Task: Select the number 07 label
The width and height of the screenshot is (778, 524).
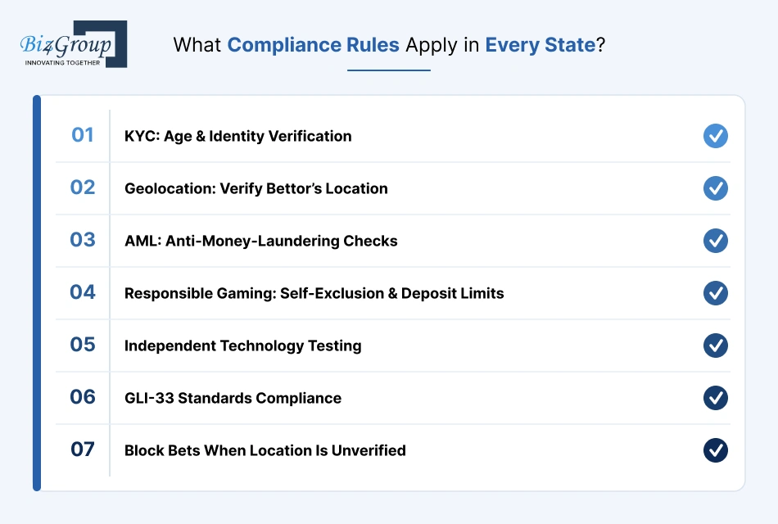Action: pyautogui.click(x=83, y=449)
